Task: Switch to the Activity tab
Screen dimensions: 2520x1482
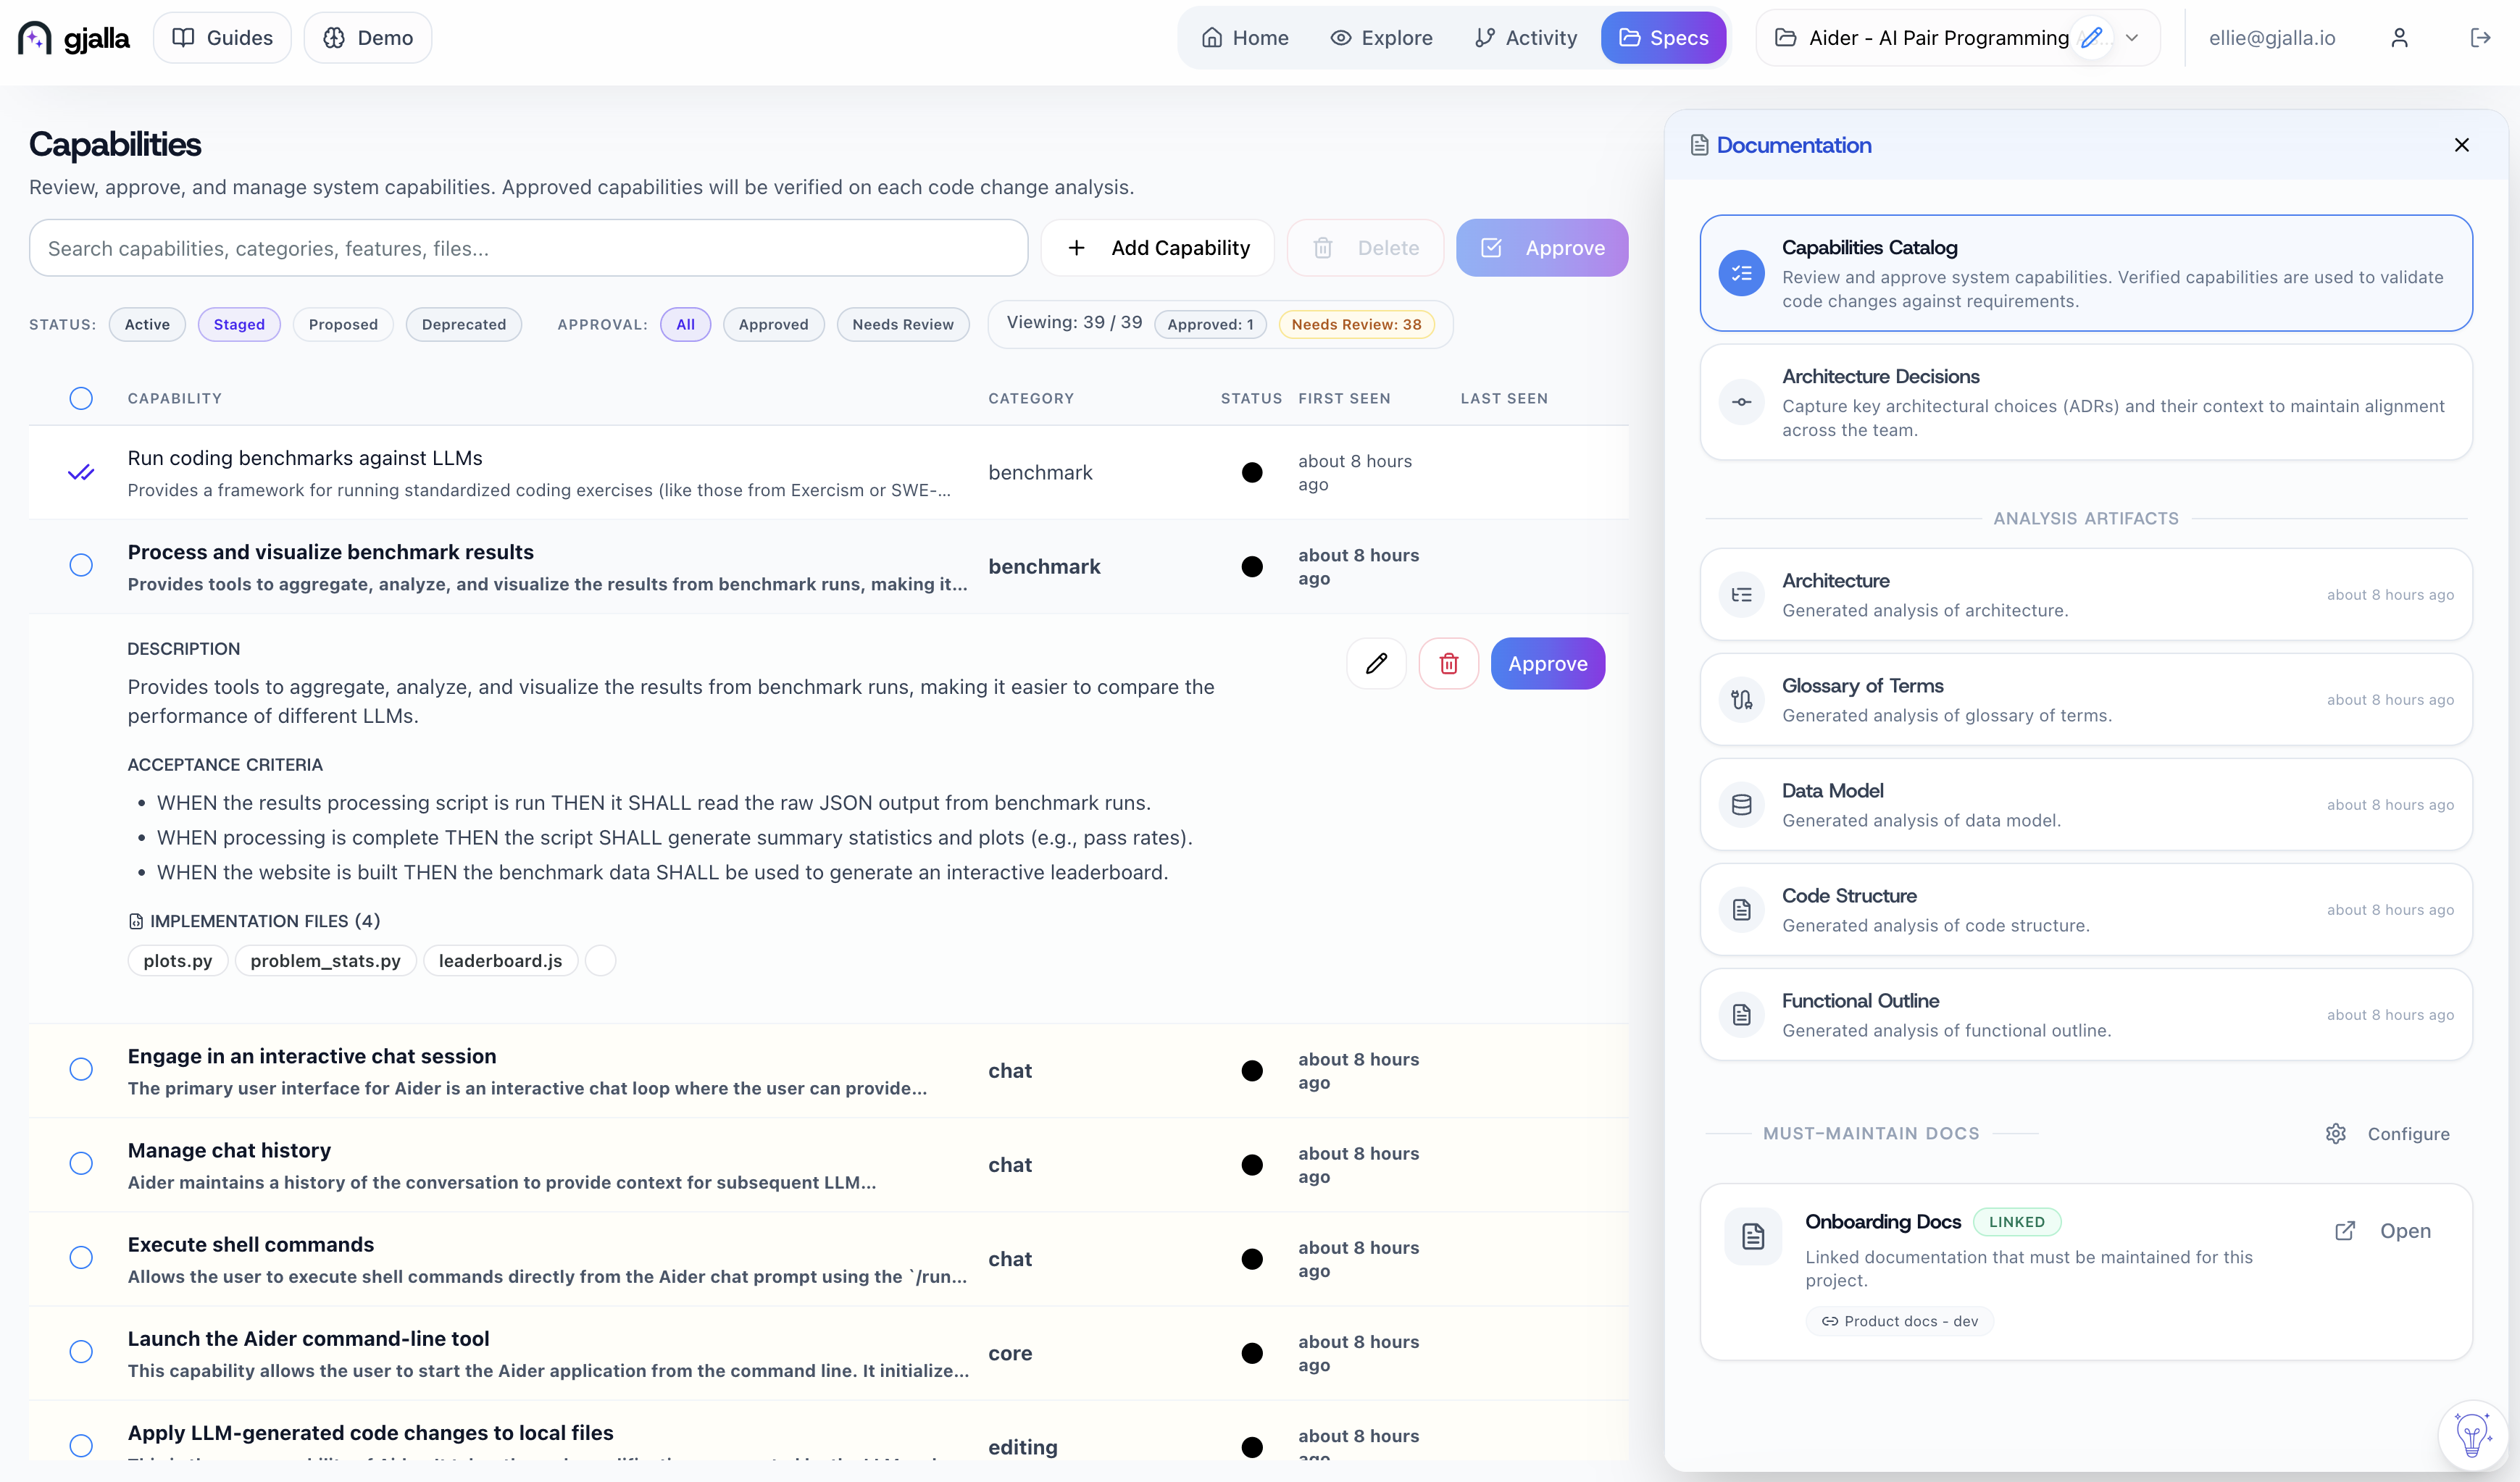Action: (1526, 38)
